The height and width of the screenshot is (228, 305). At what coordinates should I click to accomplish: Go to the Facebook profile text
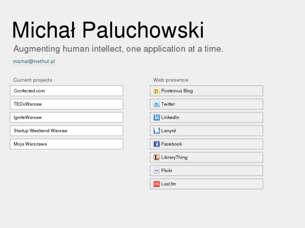[172, 144]
